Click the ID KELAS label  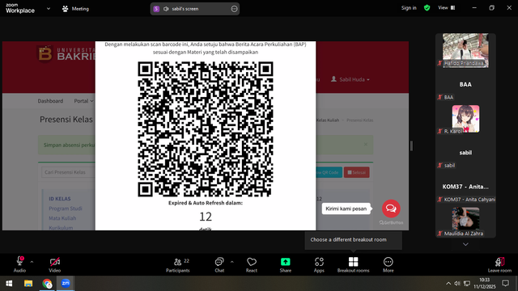pyautogui.click(x=60, y=199)
